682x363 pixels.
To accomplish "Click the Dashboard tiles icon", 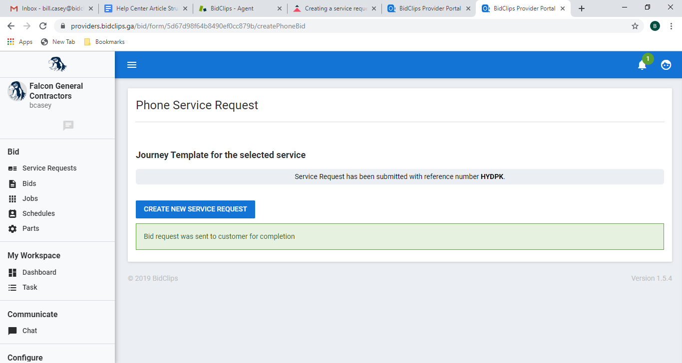I will tap(12, 272).
